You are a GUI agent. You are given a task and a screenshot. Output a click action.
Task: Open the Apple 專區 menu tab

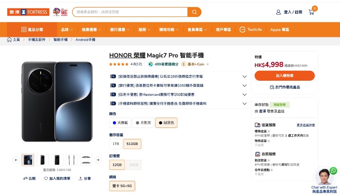coord(279,29)
